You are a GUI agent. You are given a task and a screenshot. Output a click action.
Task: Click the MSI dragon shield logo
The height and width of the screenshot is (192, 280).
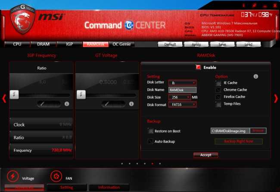(x=23, y=19)
